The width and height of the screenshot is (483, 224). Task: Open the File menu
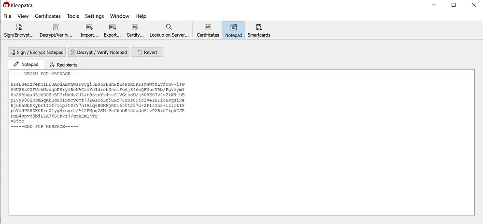[7, 16]
